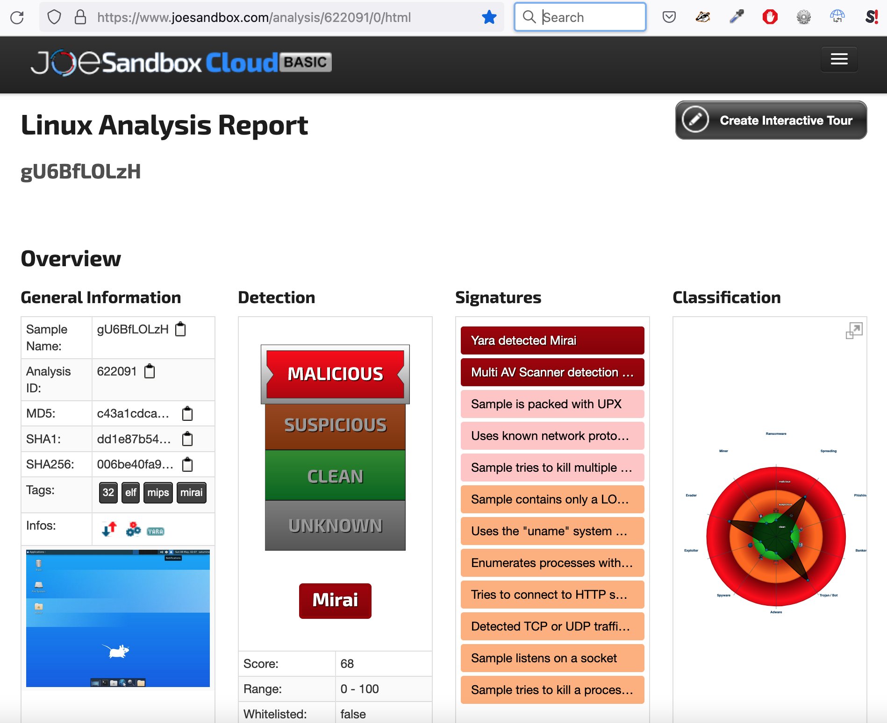Copy the Sample Name to clipboard
Screen dimensions: 887x723
click(180, 329)
